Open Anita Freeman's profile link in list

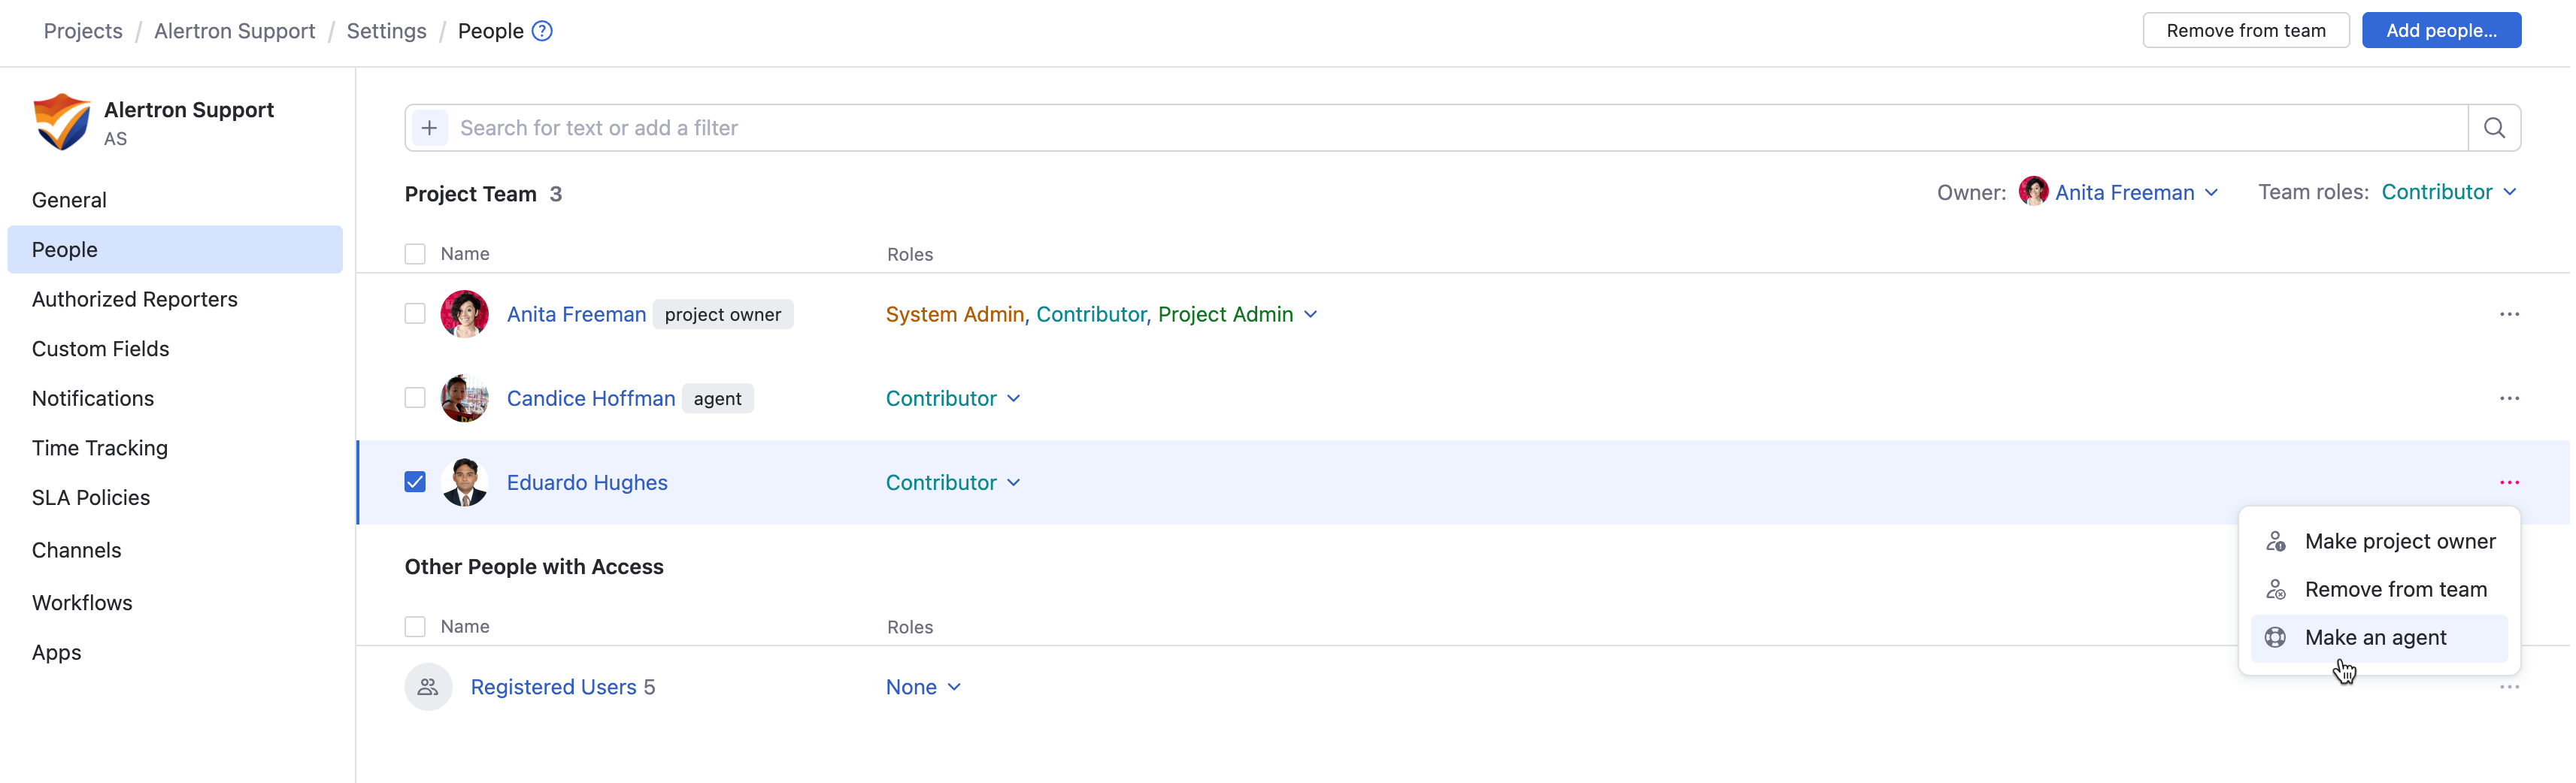coord(576,314)
